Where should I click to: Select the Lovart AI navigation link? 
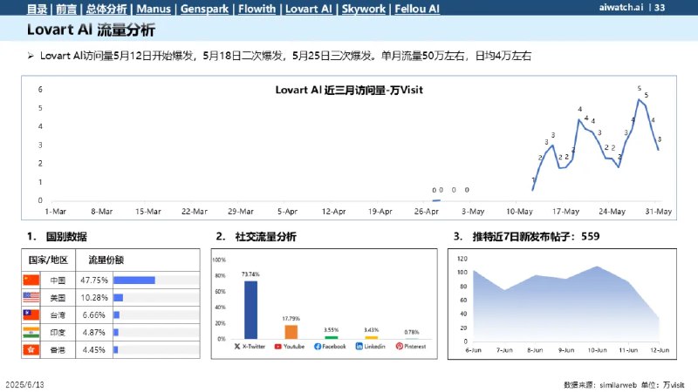(x=309, y=9)
